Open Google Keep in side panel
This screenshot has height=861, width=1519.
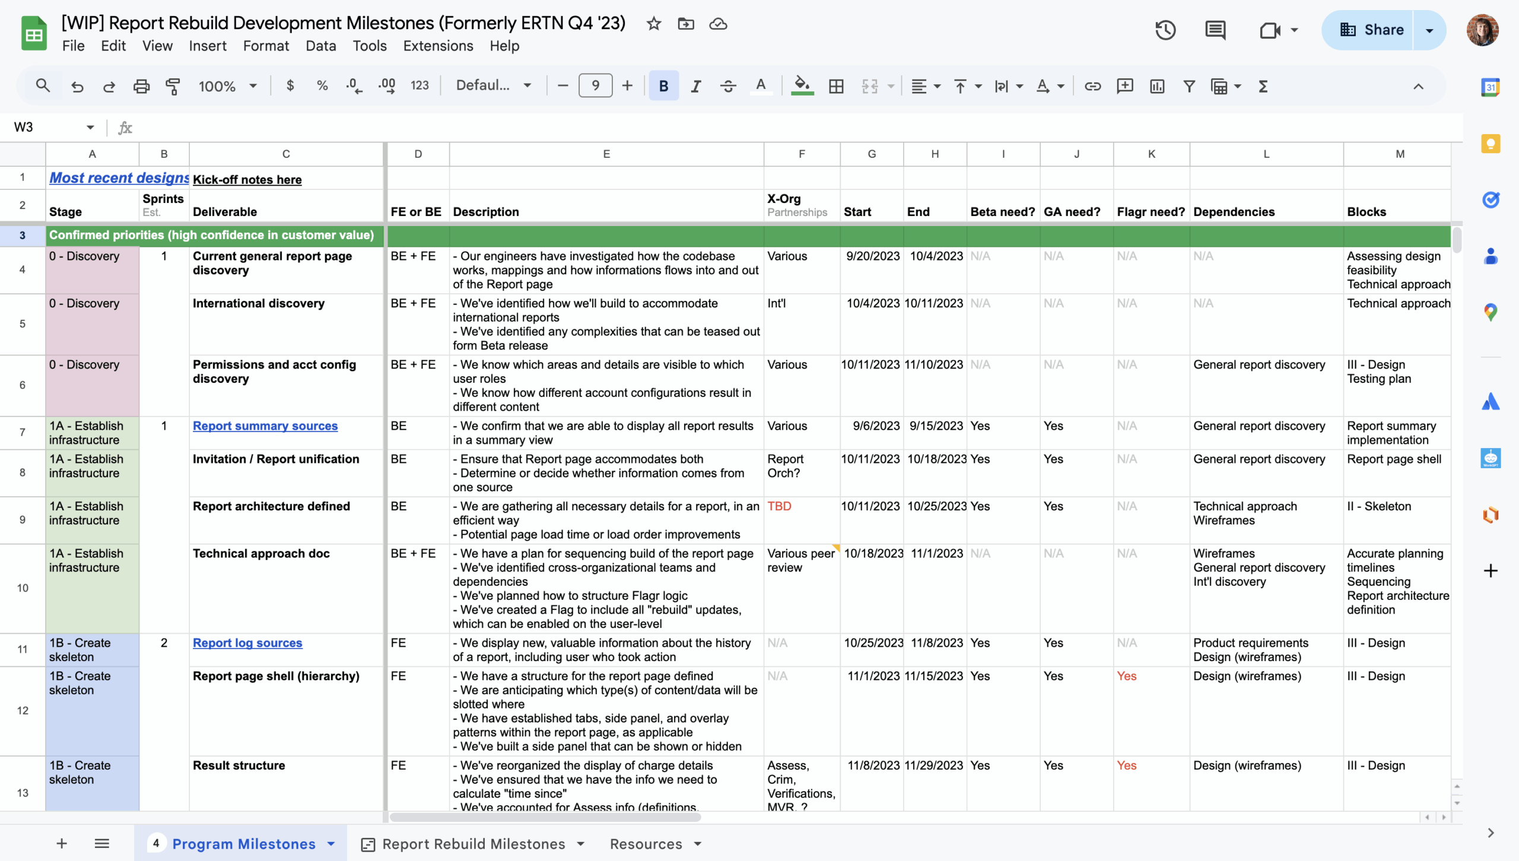1491,144
